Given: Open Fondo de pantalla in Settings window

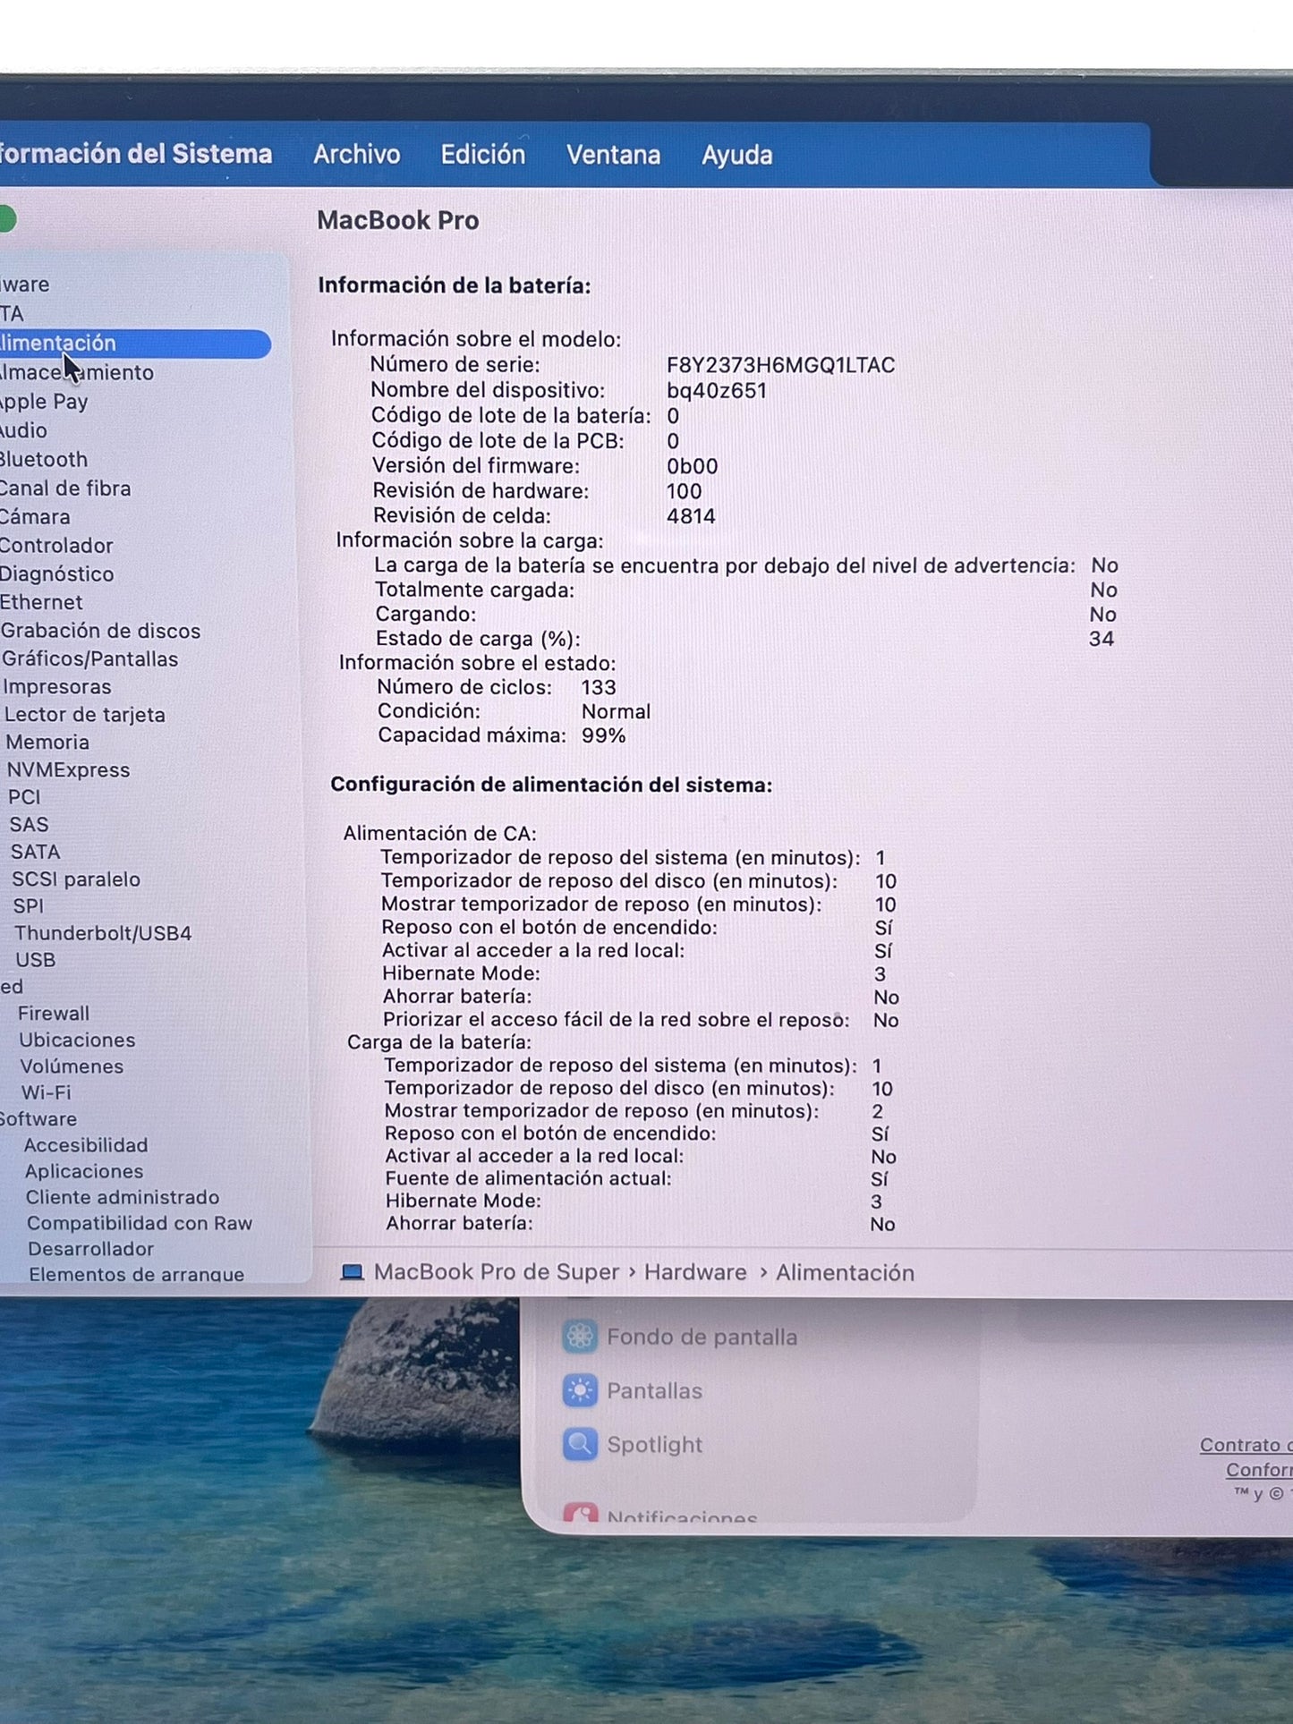Looking at the screenshot, I should click(x=702, y=1337).
